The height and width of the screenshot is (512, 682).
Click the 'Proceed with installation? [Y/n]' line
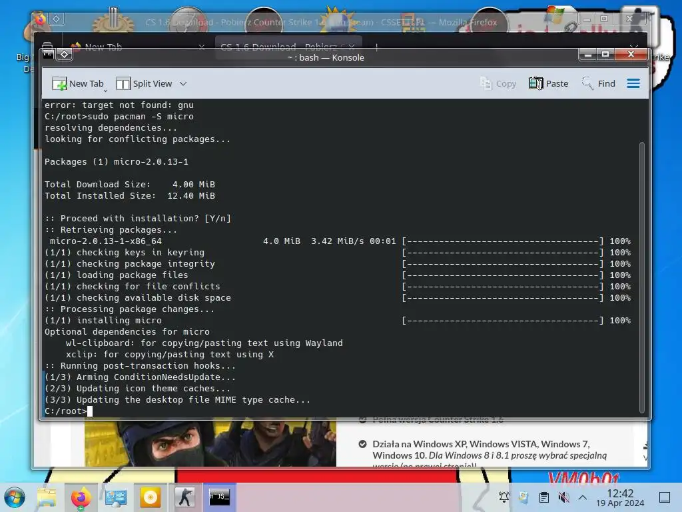(x=137, y=219)
